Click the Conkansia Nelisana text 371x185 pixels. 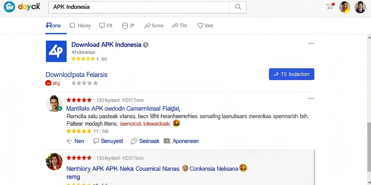pos(214,169)
